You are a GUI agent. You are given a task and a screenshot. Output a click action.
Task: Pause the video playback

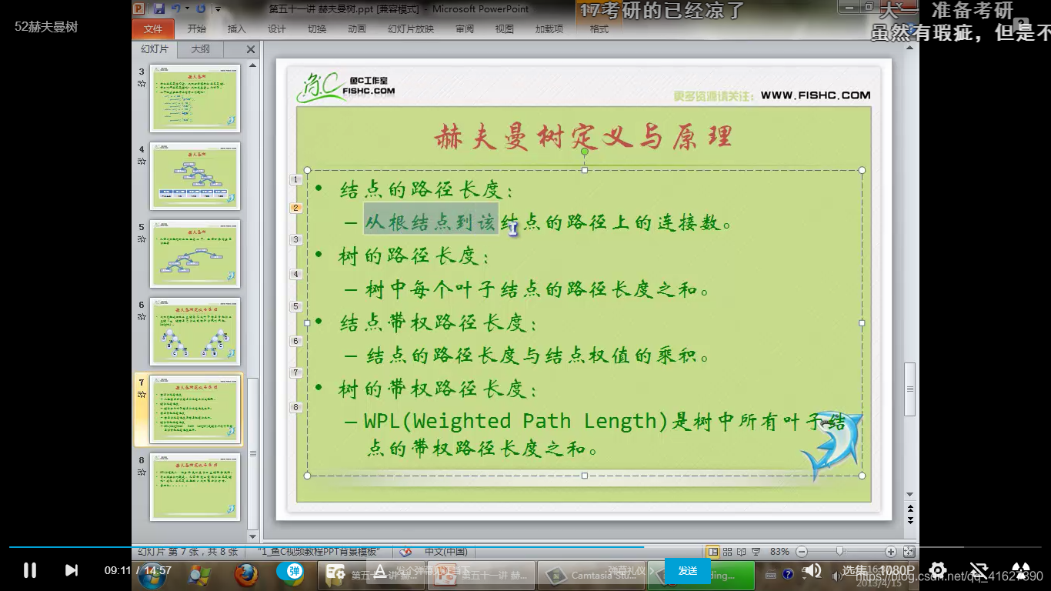30,570
